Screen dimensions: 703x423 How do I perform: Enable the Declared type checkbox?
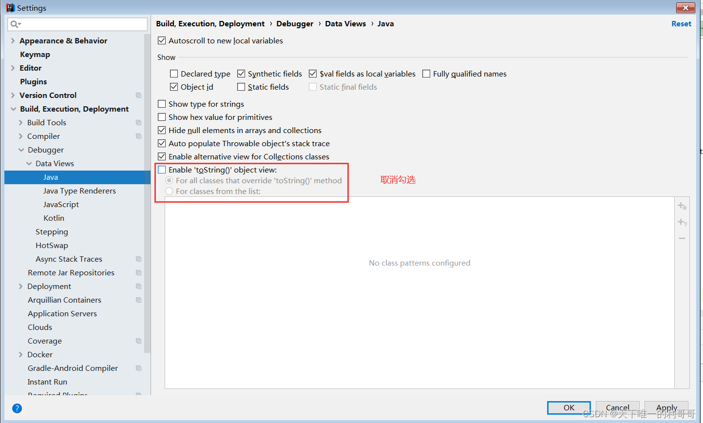(174, 74)
